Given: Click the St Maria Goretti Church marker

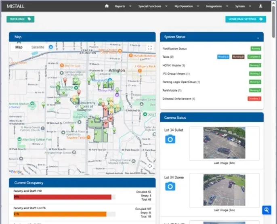Looking at the screenshot, I should [x=43, y=128].
